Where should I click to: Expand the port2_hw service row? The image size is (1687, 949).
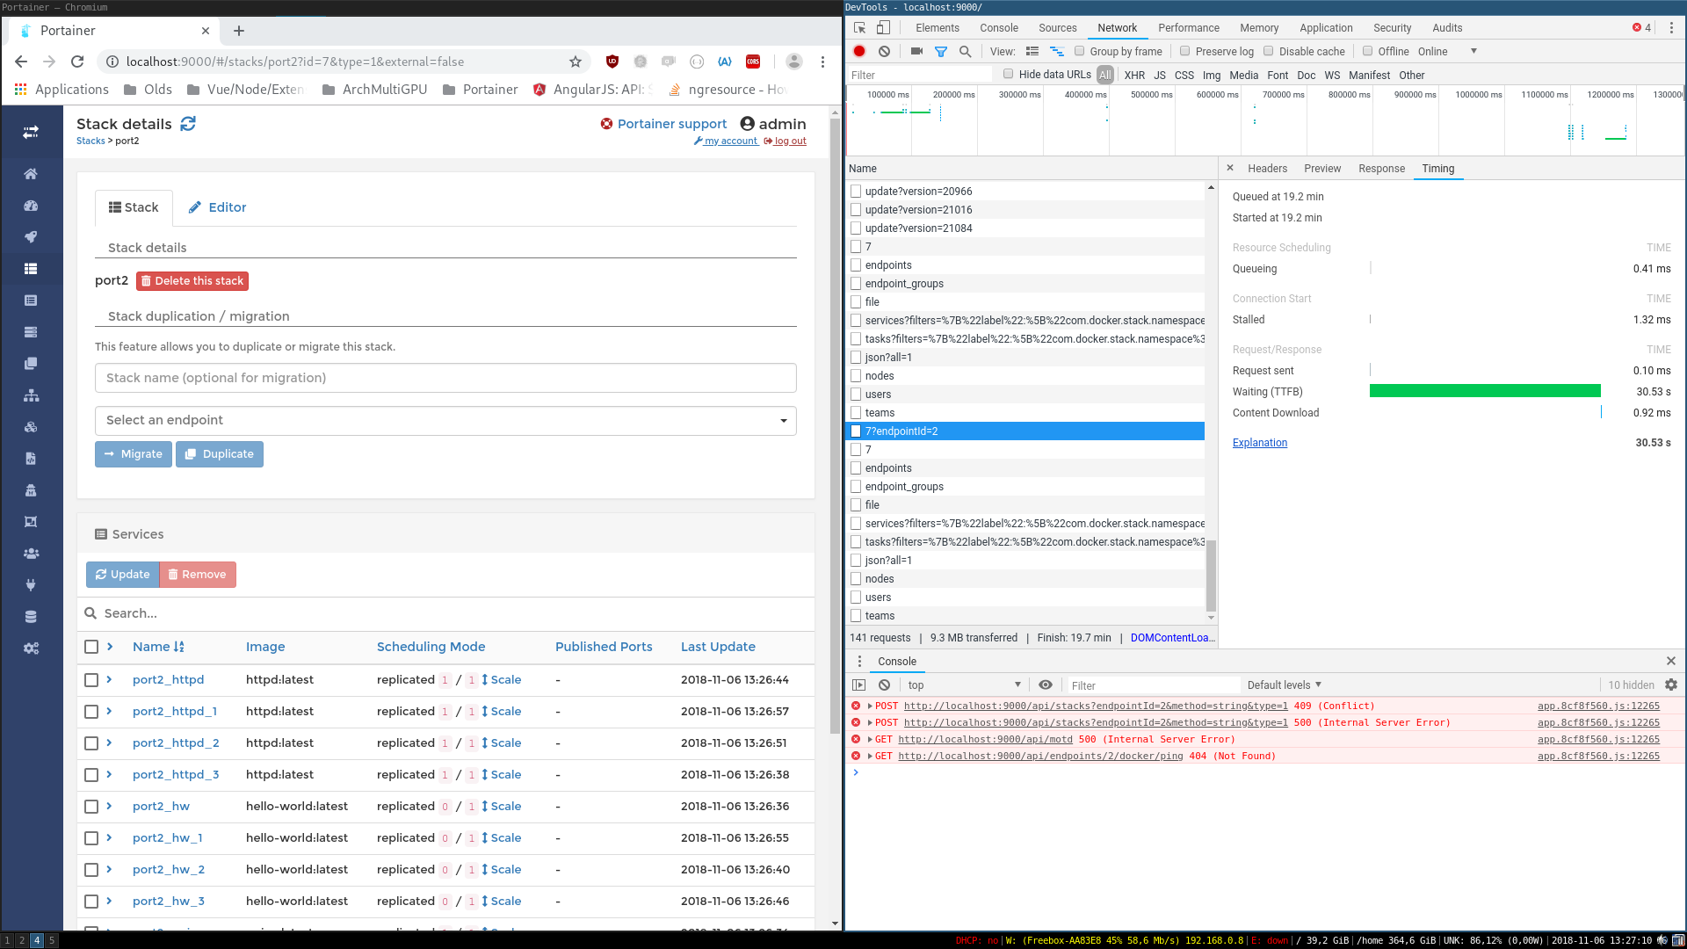pos(108,806)
